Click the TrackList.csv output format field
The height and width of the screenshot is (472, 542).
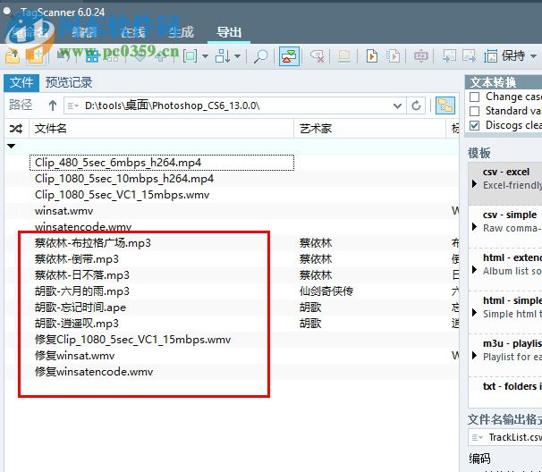click(505, 437)
